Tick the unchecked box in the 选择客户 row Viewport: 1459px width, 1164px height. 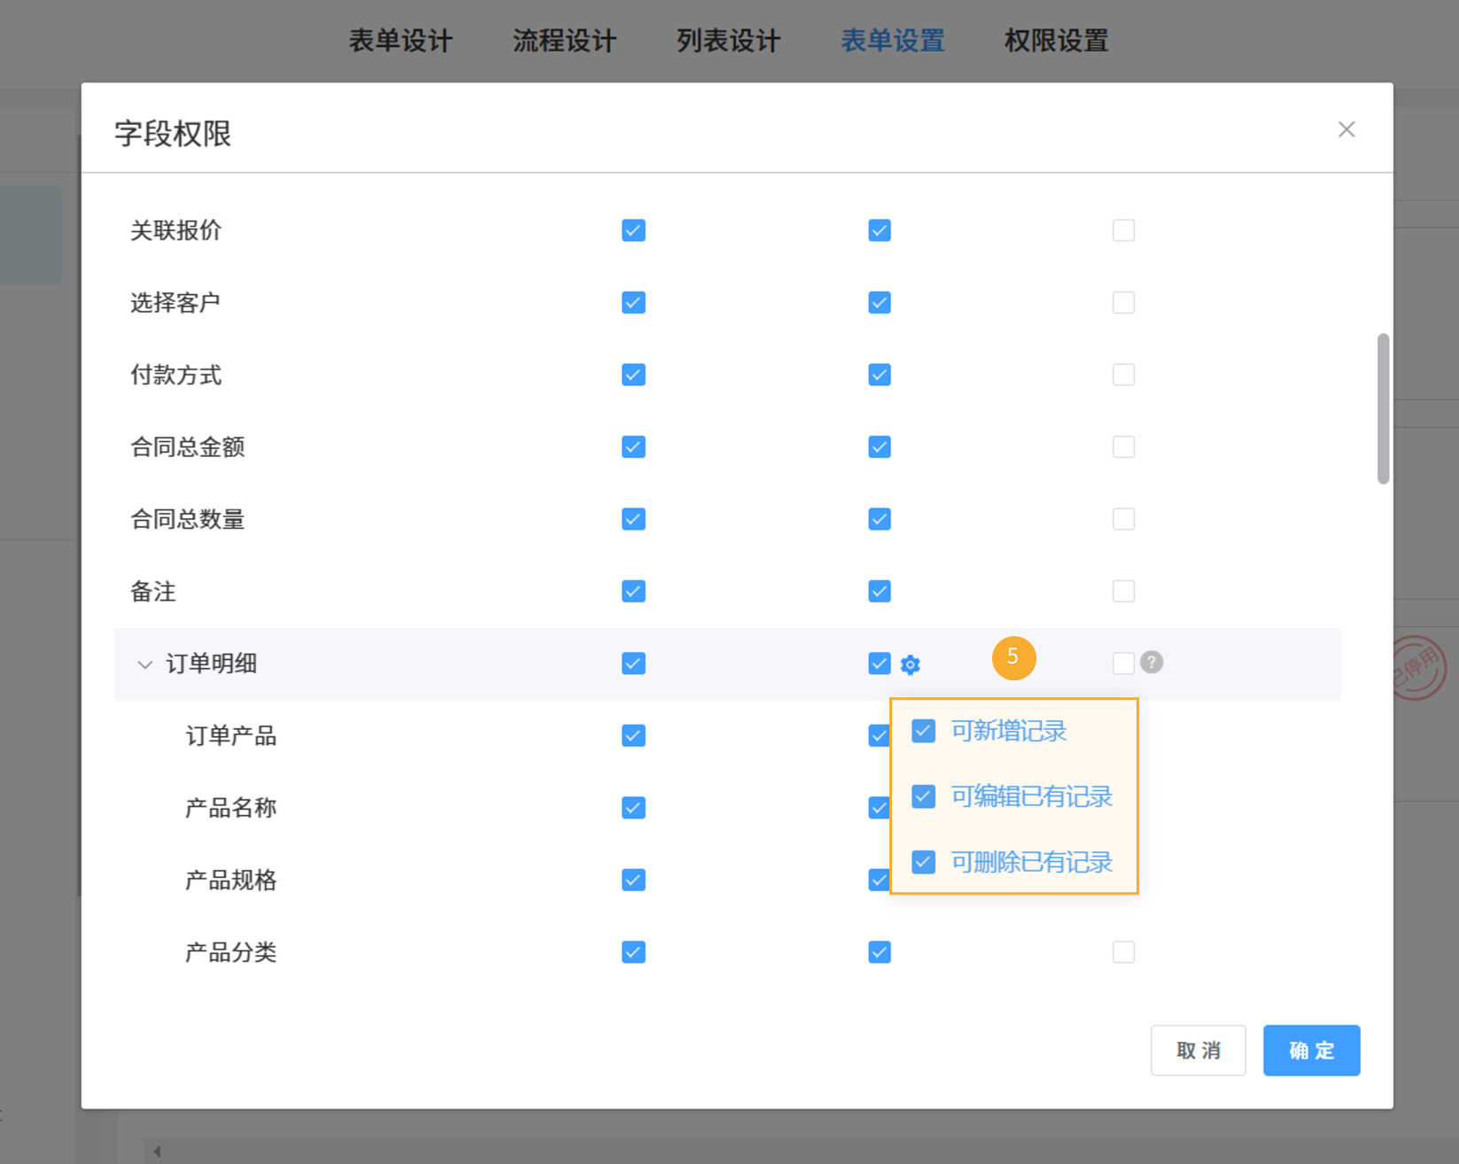(x=1123, y=303)
